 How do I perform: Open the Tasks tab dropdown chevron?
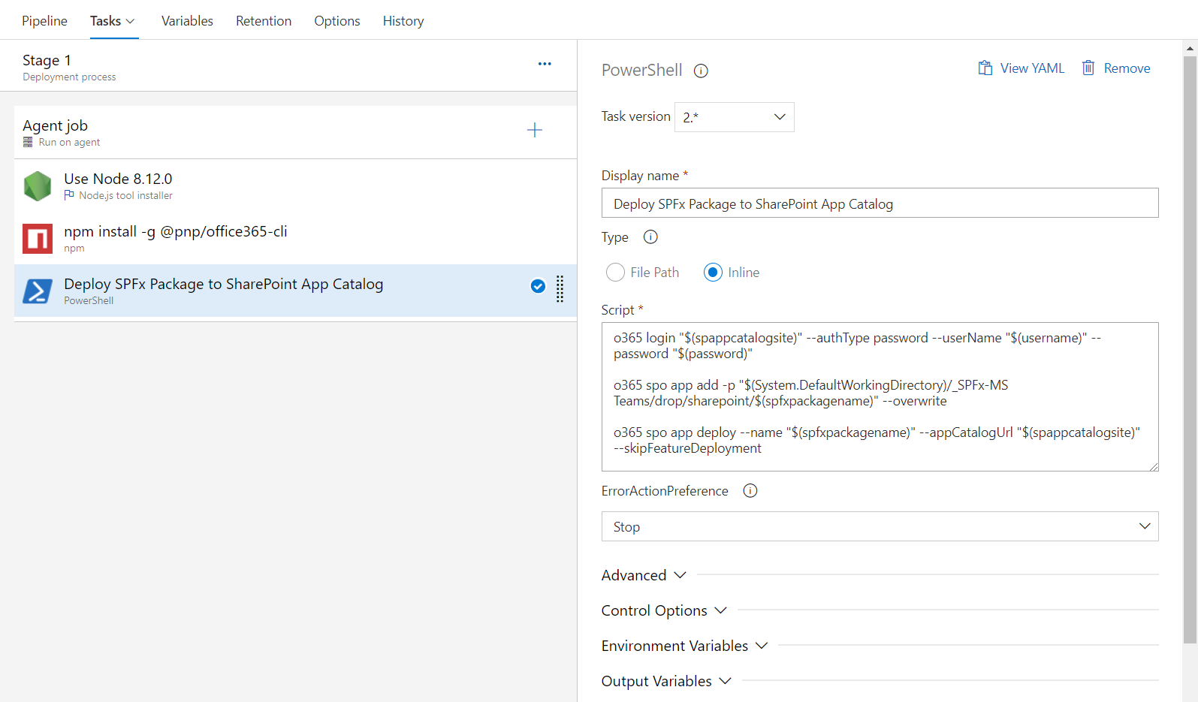coord(131,21)
